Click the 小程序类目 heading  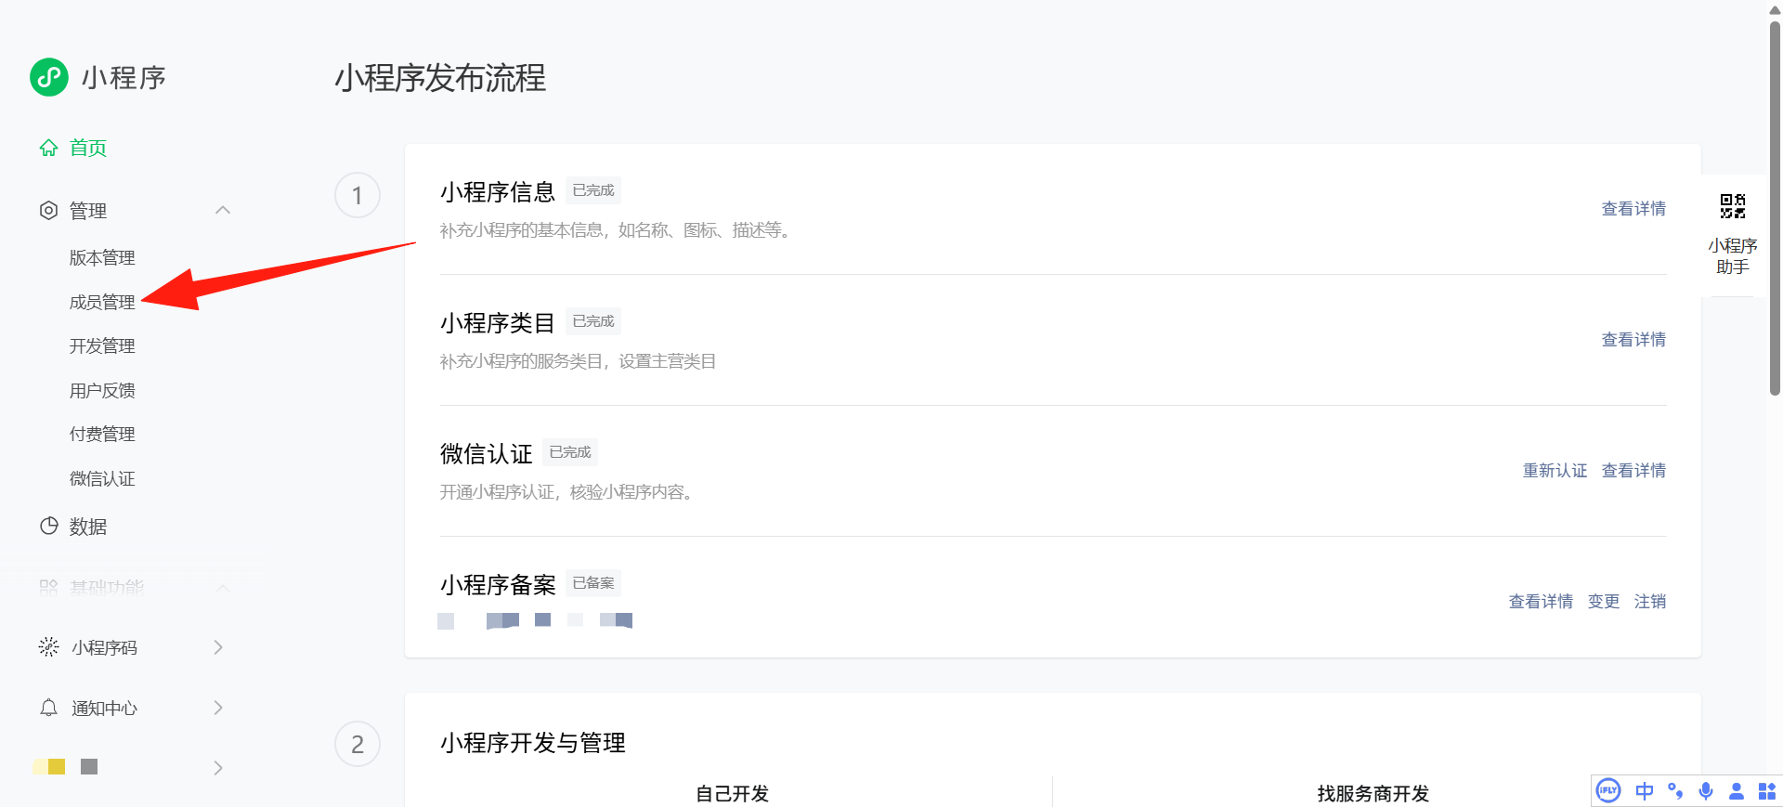498,323
